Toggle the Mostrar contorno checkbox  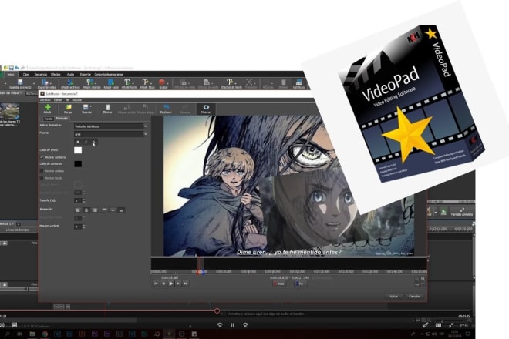tap(42, 157)
